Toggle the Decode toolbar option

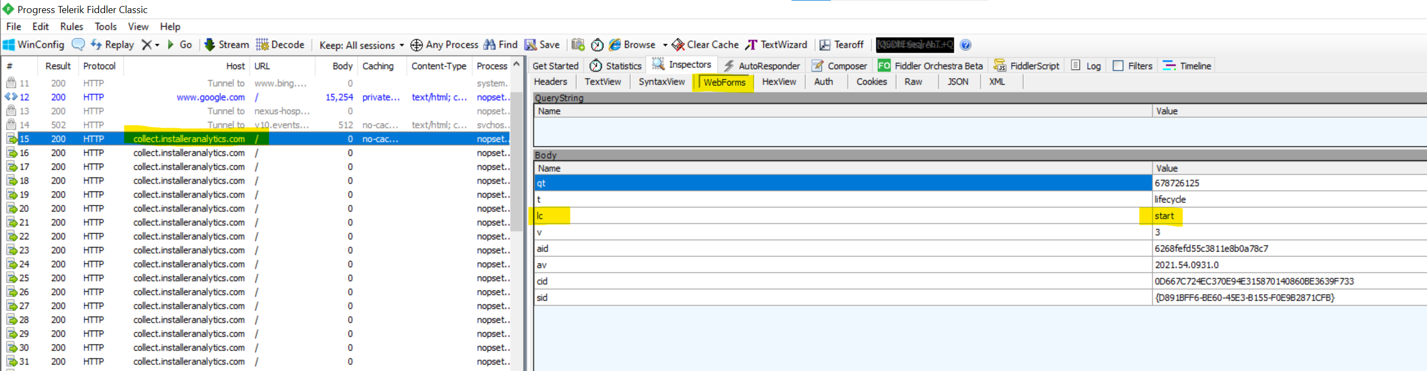pyautogui.click(x=280, y=45)
